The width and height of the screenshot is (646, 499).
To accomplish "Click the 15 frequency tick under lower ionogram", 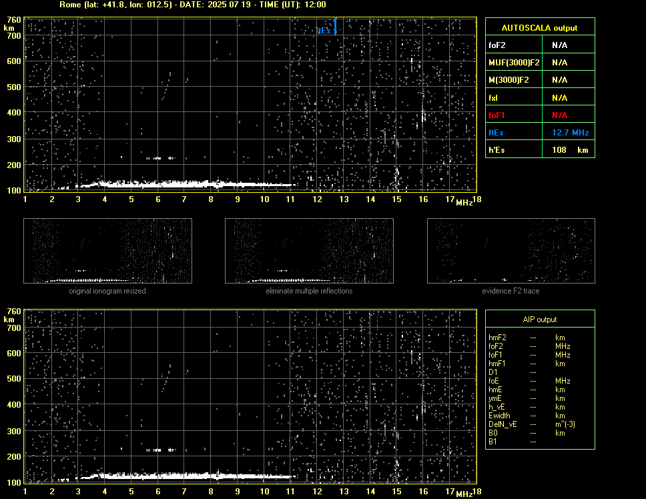I will point(397,492).
